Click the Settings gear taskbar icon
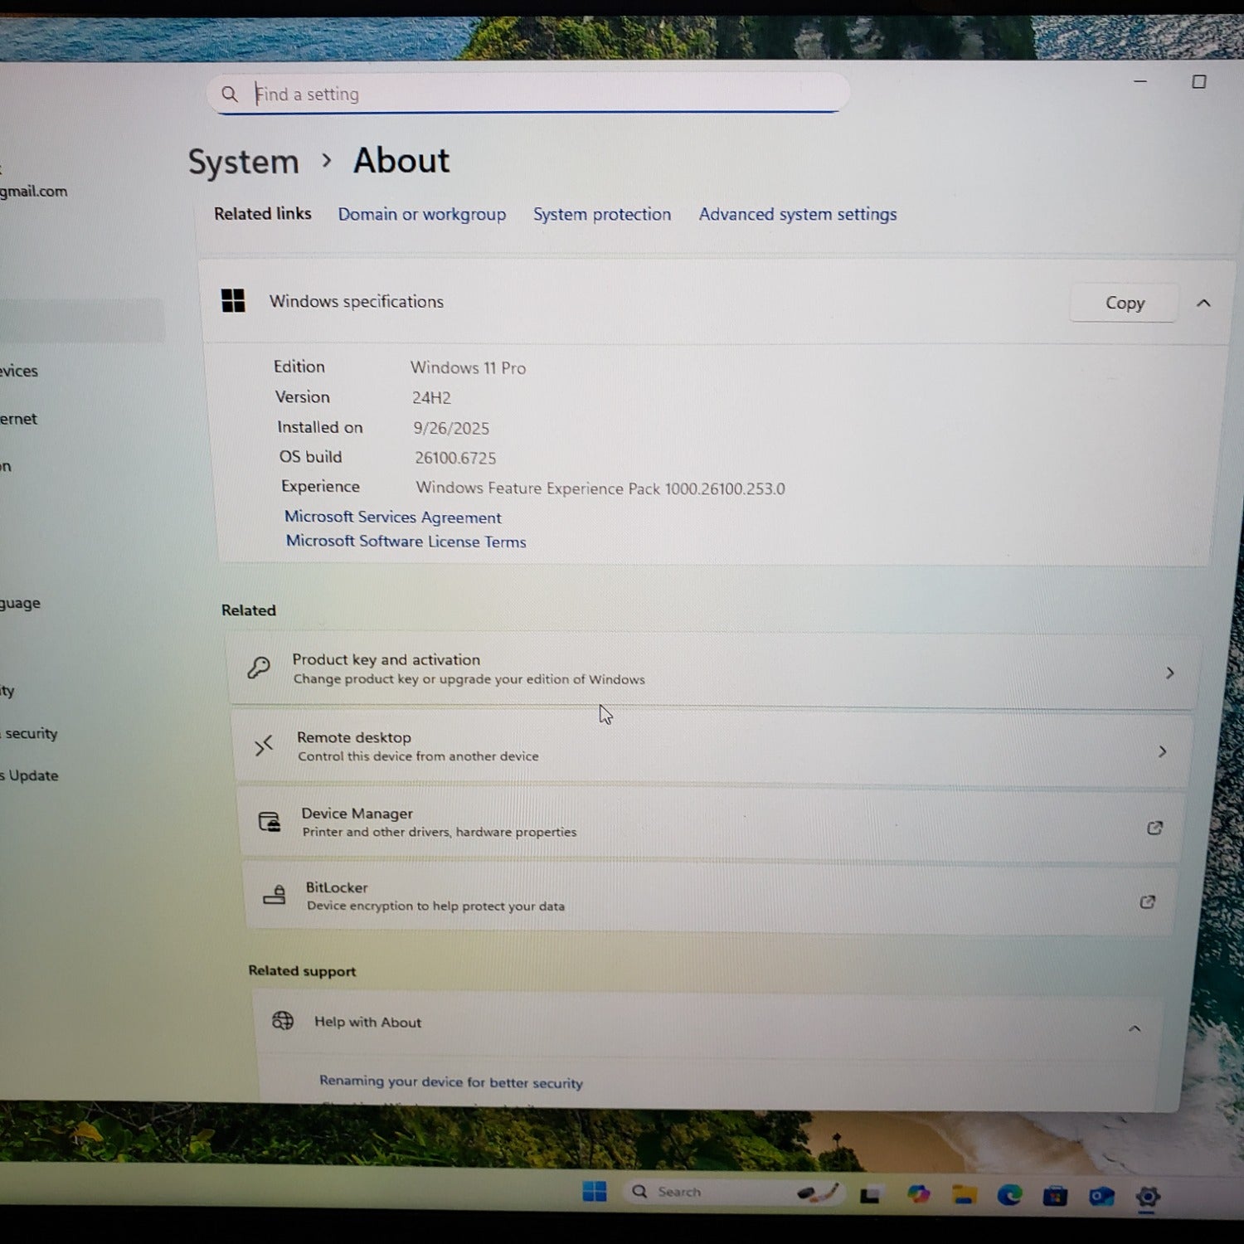The image size is (1244, 1244). pyautogui.click(x=1148, y=1197)
